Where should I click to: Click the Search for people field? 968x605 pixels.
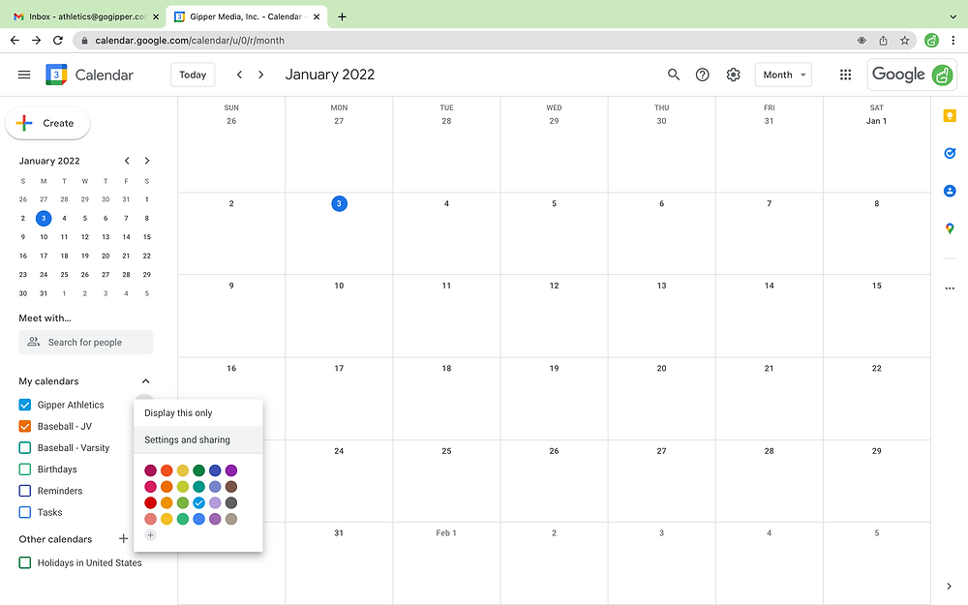[86, 343]
